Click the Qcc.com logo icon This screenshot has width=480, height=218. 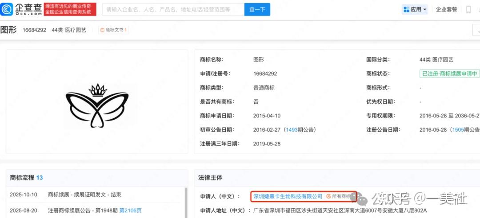click(x=7, y=9)
